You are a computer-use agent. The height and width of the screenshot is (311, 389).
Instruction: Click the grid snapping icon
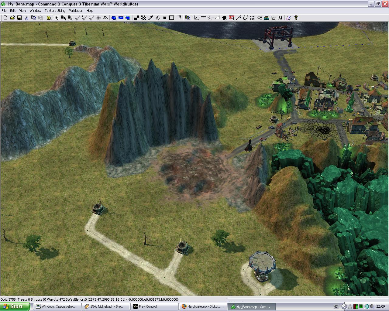[273, 18]
